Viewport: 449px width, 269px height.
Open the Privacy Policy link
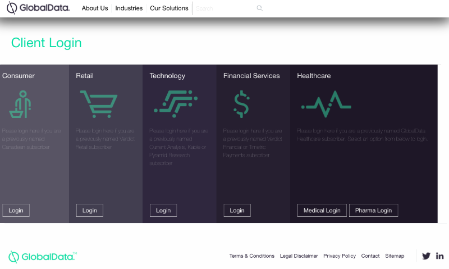340,256
